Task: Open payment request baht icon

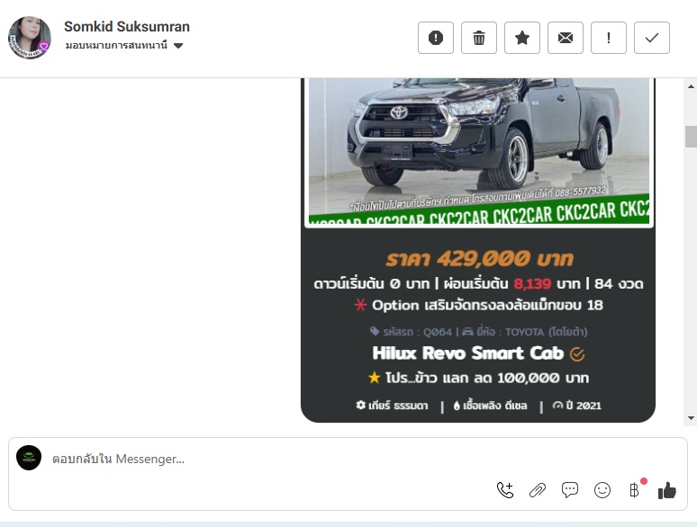Action: [634, 490]
